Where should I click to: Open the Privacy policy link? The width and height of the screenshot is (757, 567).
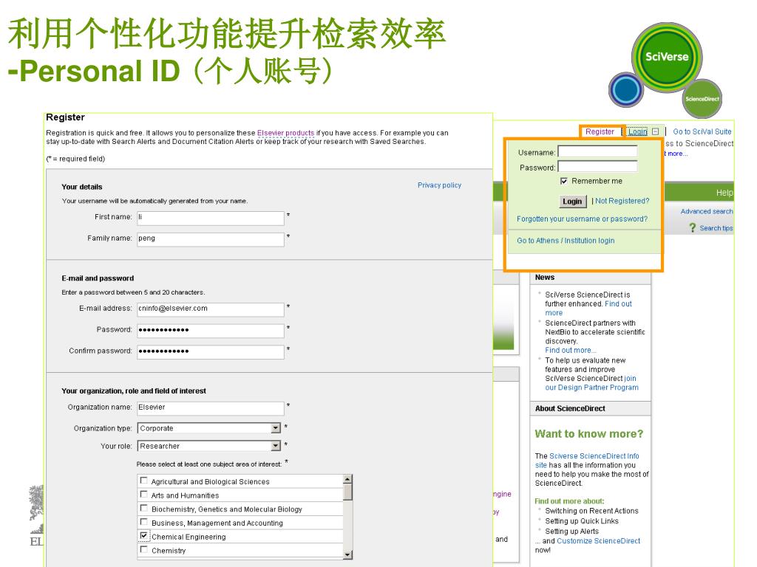pos(439,185)
